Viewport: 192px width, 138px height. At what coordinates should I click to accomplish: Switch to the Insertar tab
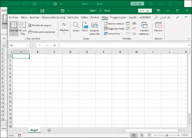coord(35,17)
